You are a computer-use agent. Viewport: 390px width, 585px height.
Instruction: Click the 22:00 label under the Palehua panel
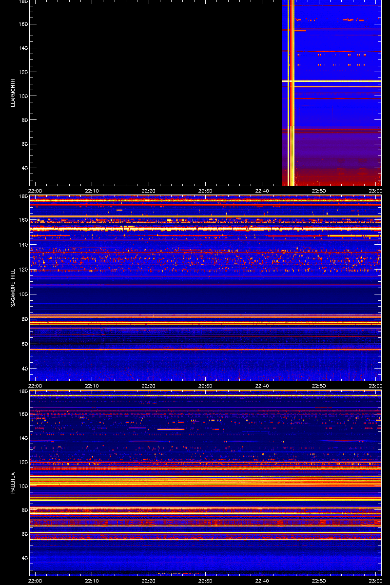[35, 581]
